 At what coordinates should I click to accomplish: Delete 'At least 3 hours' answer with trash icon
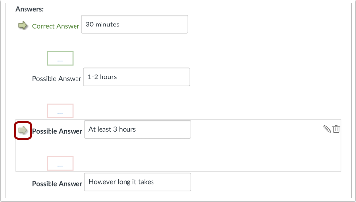tap(336, 129)
